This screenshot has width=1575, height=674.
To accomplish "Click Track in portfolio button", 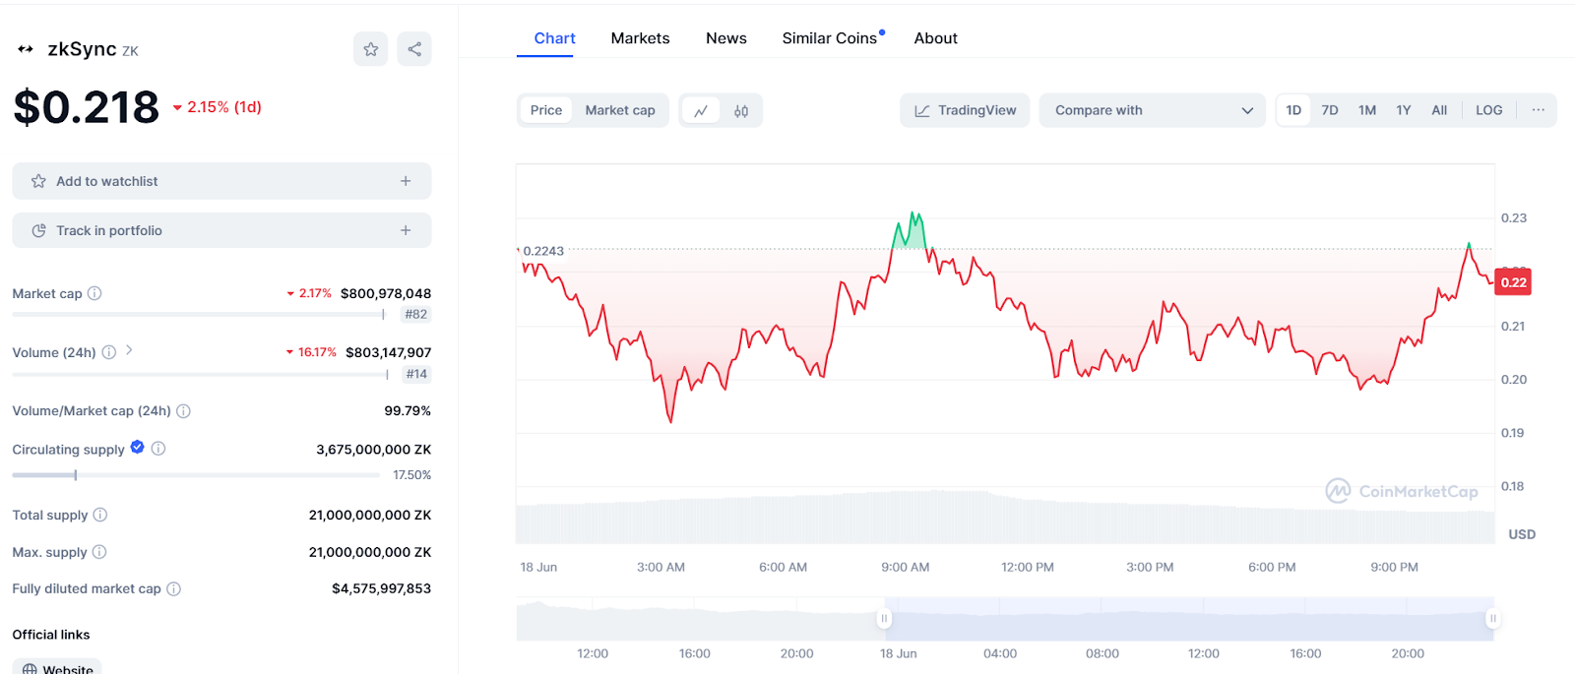I will (x=221, y=230).
